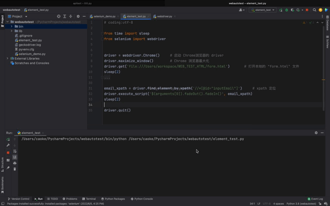The width and height of the screenshot is (330, 206).
Task: Open geckodriver.log in project tree
Action: [30, 45]
